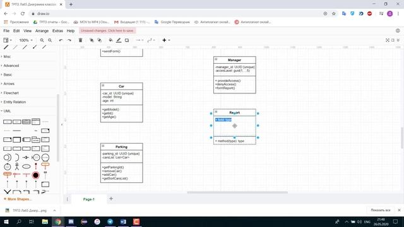Screen dimensions: 404x227
Task: Undo the last diagram change
Action: 61,40
